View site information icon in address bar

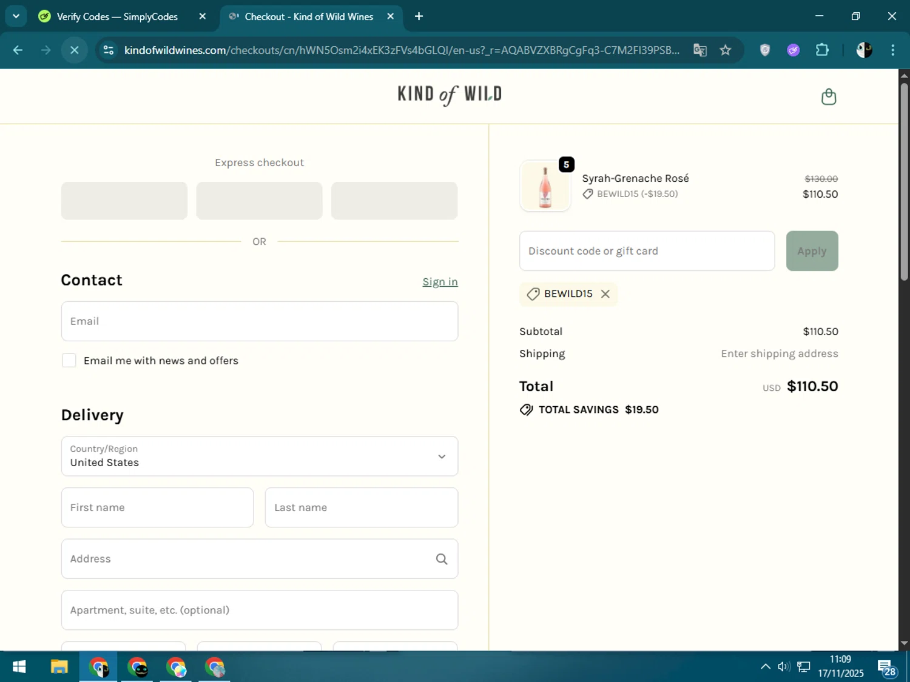[109, 50]
